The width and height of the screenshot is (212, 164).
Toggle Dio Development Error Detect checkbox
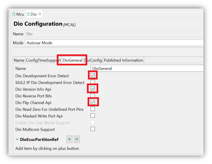pyautogui.click(x=93, y=75)
